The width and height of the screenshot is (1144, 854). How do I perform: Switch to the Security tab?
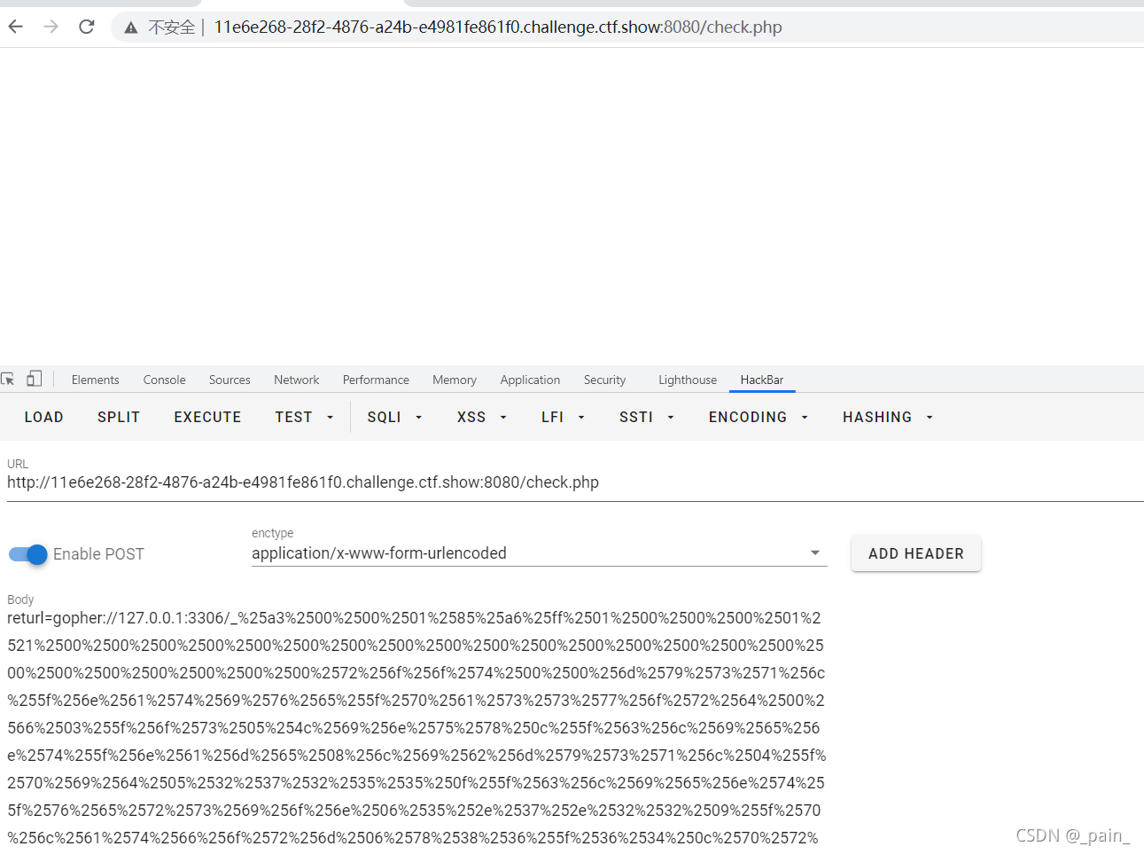tap(604, 380)
